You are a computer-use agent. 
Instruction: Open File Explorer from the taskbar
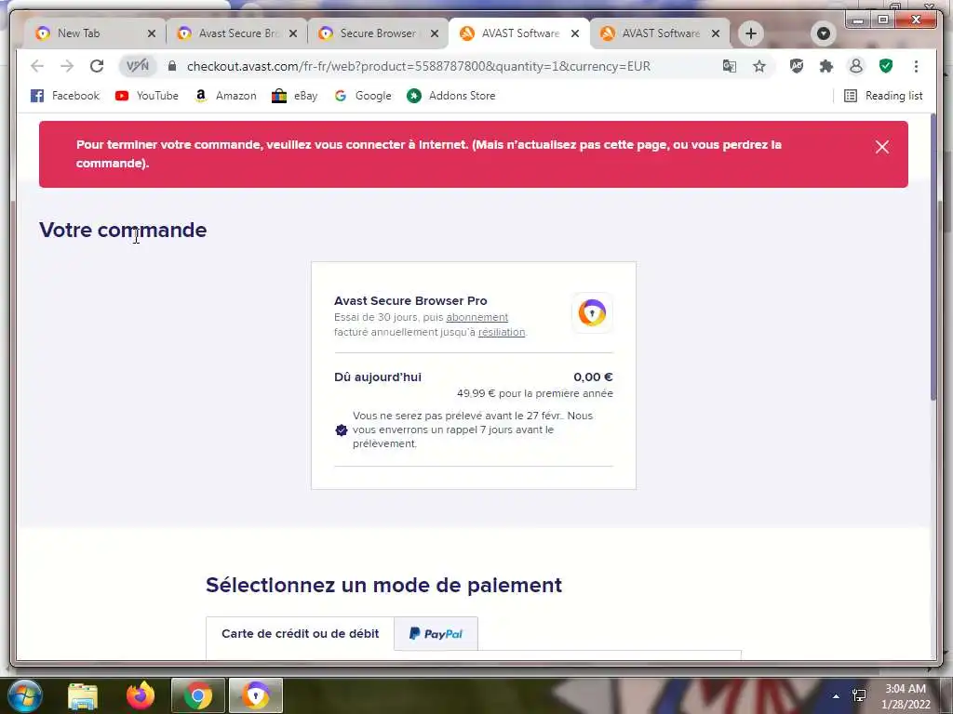pos(83,695)
